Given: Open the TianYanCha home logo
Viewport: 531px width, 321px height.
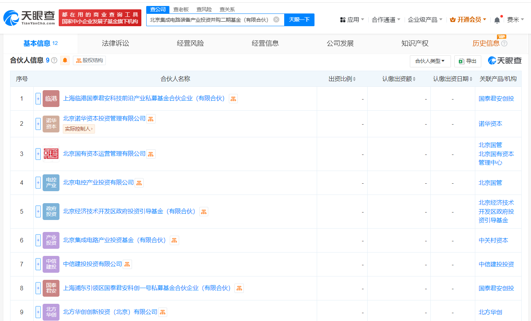Looking at the screenshot, I should pos(29,17).
